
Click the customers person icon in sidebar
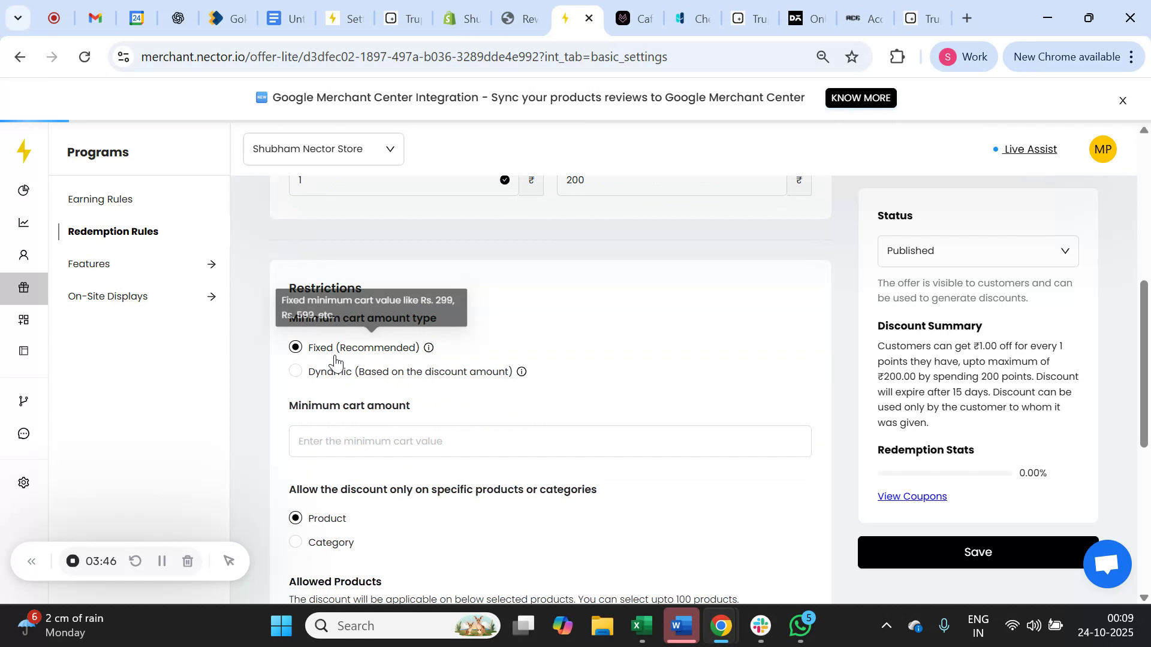[x=24, y=254]
